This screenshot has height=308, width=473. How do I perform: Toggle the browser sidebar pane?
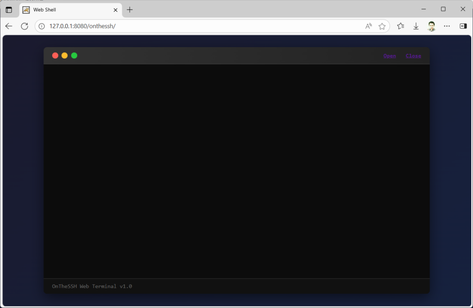pyautogui.click(x=463, y=26)
